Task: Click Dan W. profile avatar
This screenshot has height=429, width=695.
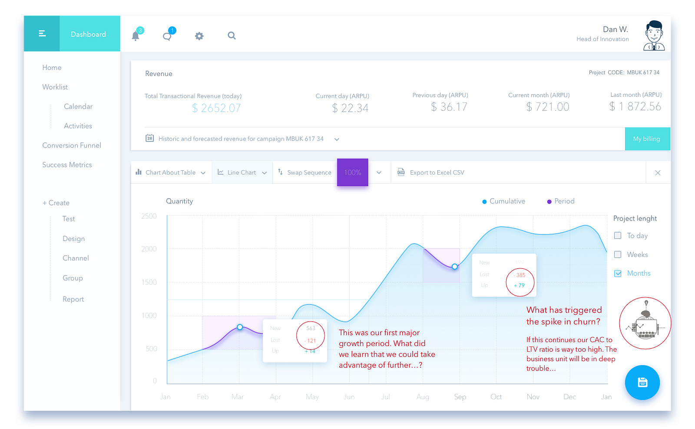Action: tap(654, 36)
